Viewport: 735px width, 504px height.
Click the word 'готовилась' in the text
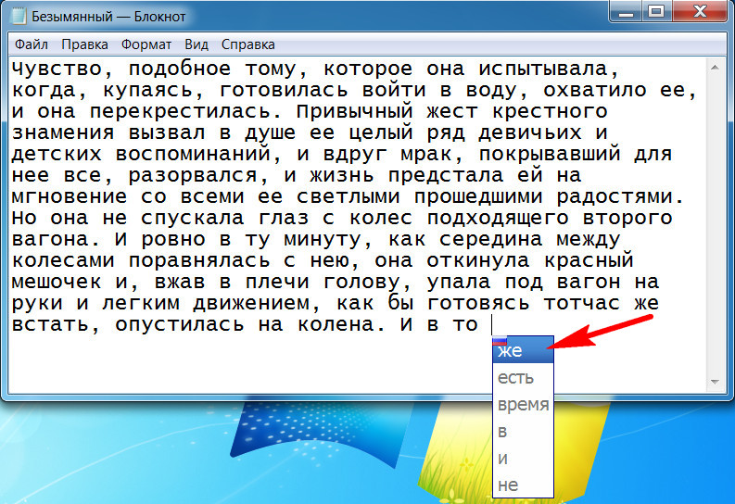284,91
